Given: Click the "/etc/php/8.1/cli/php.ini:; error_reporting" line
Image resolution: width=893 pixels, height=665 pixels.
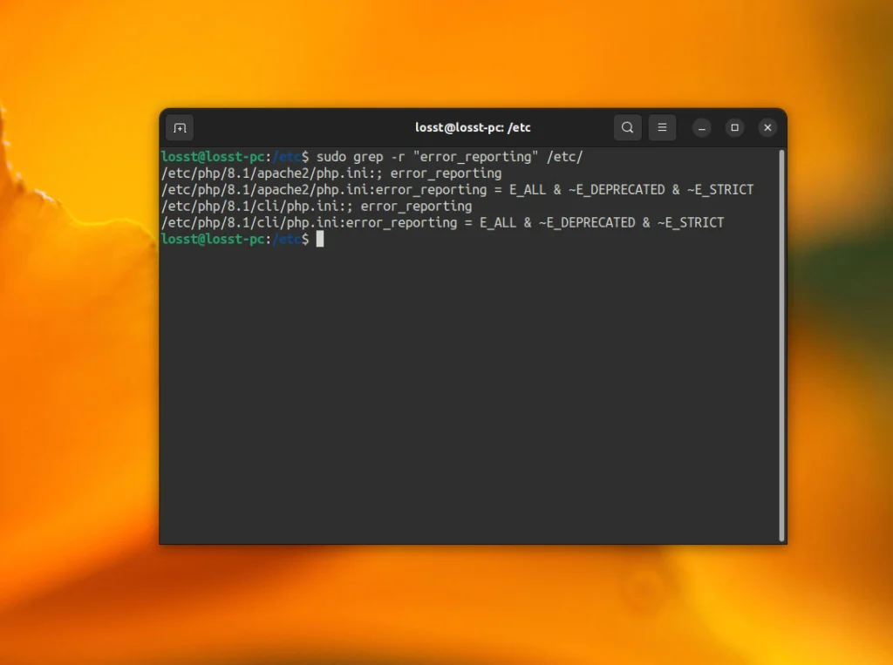Looking at the screenshot, I should pos(317,206).
